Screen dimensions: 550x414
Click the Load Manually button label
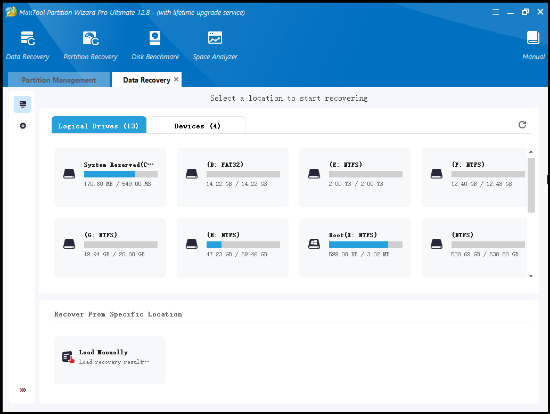(103, 352)
